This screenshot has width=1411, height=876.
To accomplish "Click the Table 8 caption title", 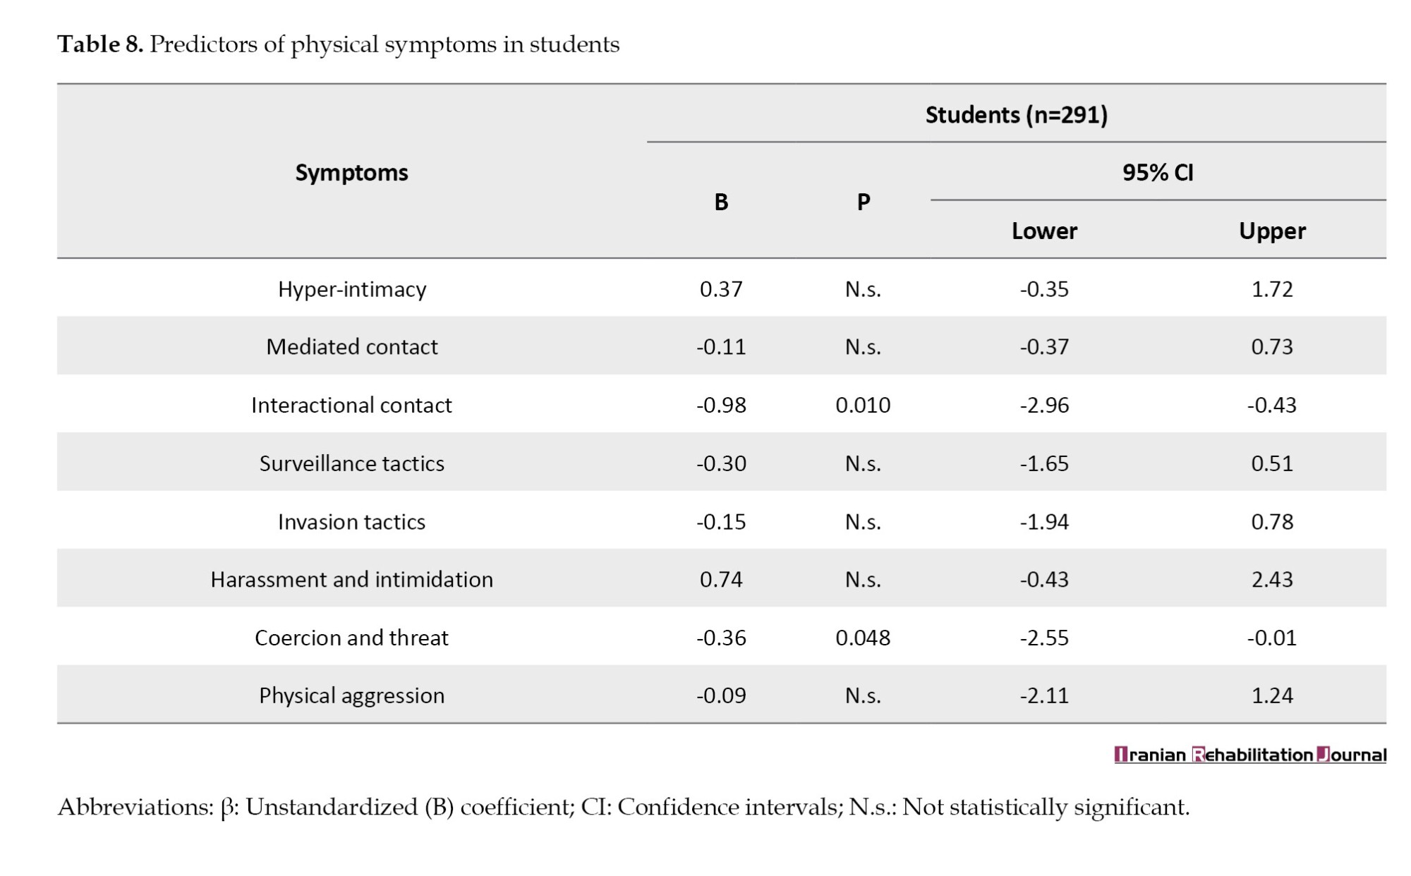I will [x=338, y=44].
